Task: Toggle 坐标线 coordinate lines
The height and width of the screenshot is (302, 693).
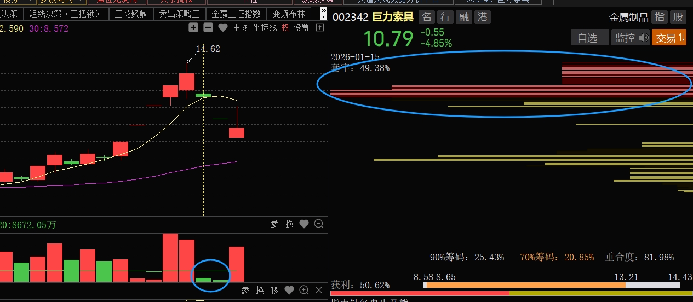Action: [265, 27]
